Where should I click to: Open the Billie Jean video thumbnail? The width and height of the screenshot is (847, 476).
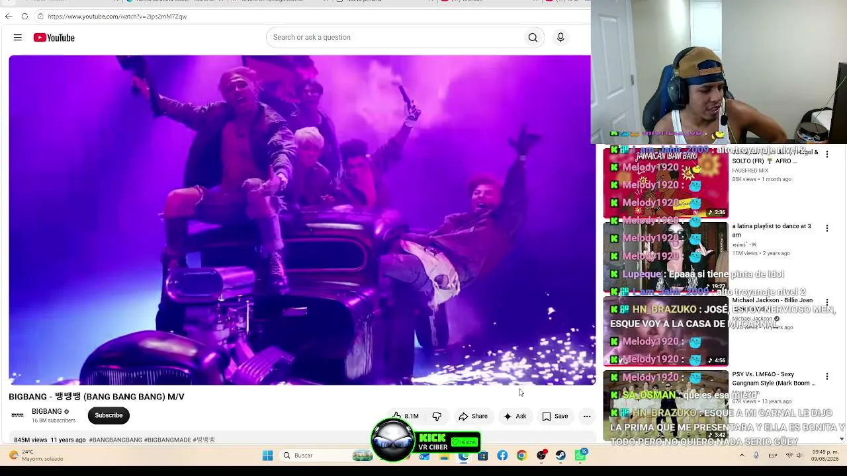(666, 331)
